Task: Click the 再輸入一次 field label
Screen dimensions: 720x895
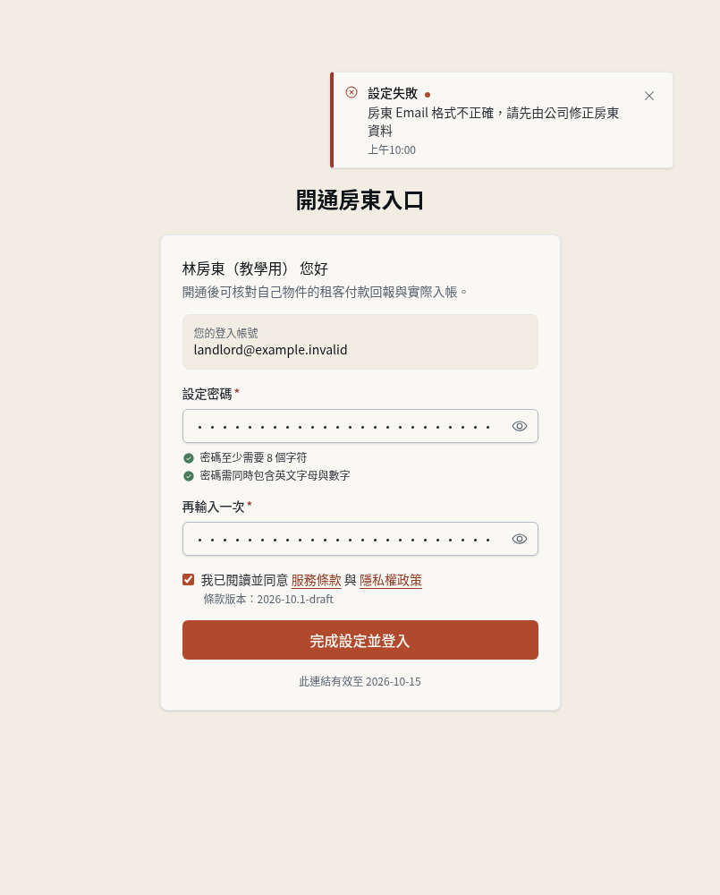Action: tap(214, 507)
